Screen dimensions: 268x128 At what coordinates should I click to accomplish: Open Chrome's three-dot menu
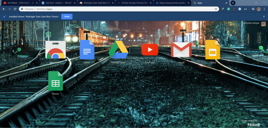tap(264, 9)
